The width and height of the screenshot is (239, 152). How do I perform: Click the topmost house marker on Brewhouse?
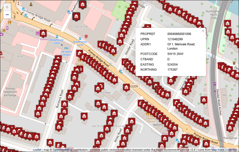point(82,4)
